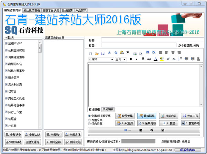The image size is (207, 154).
Task: Click the paste clipboard icon
Action: coord(122,53)
